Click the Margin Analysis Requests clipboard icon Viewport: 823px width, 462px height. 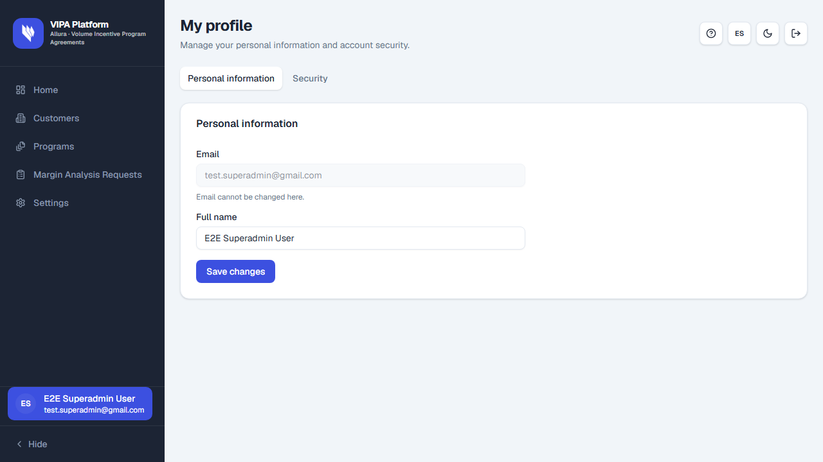21,175
